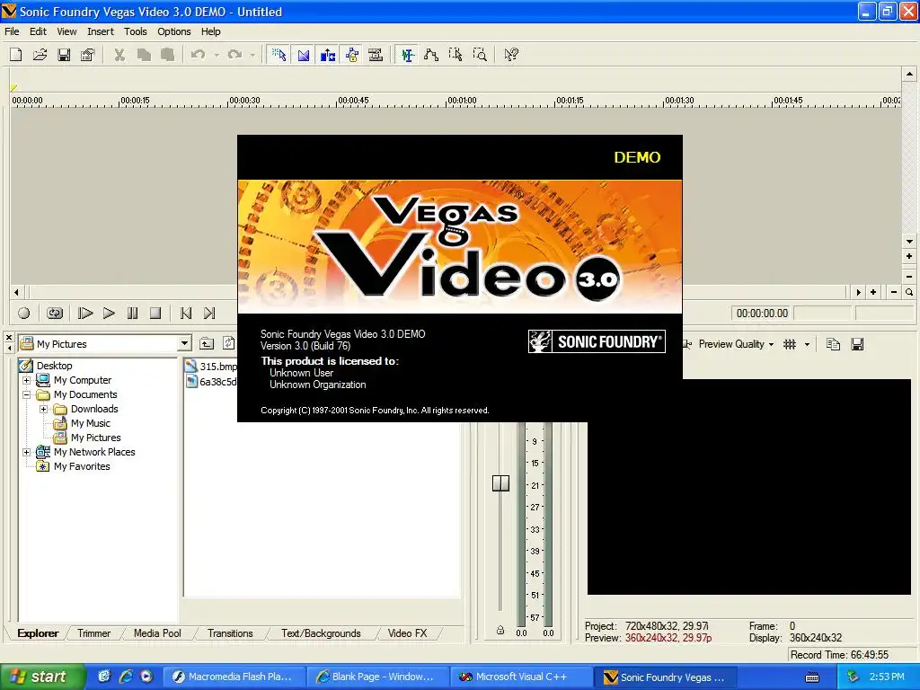
Task: Select the Envelope Edit tool
Action: (431, 55)
